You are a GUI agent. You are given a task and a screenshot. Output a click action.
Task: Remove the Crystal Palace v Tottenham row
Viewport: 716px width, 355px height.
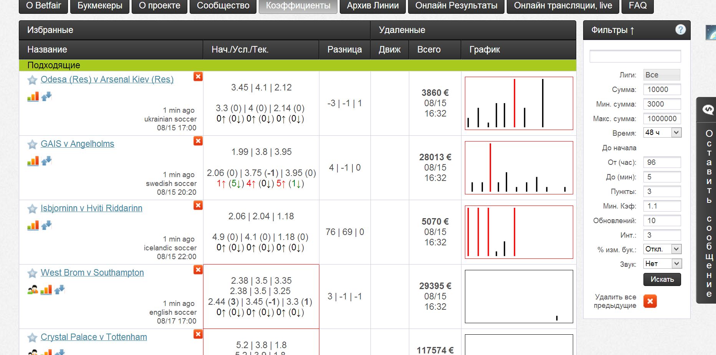[x=198, y=334]
